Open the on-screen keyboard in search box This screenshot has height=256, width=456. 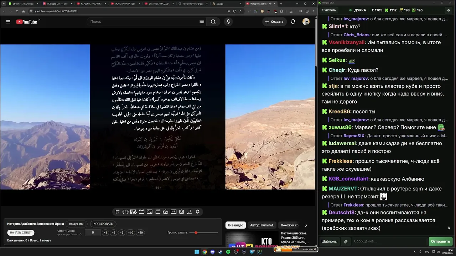pyautogui.click(x=202, y=22)
